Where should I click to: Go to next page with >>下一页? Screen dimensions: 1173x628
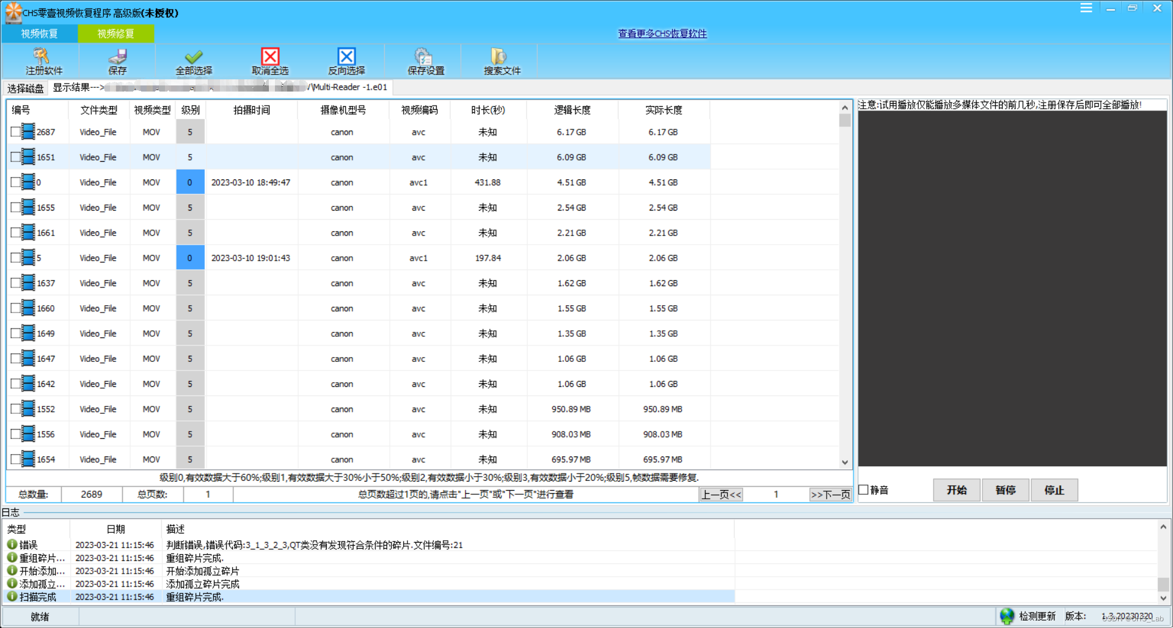(830, 494)
